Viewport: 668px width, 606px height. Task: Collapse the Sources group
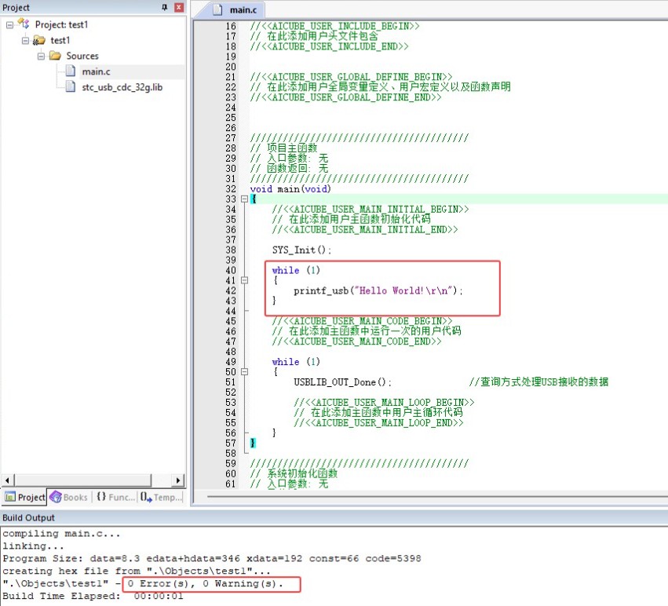pyautogui.click(x=41, y=57)
